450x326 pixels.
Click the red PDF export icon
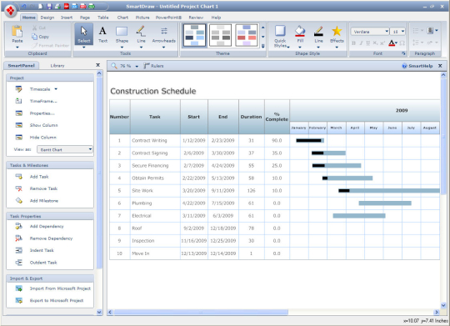tap(67, 6)
